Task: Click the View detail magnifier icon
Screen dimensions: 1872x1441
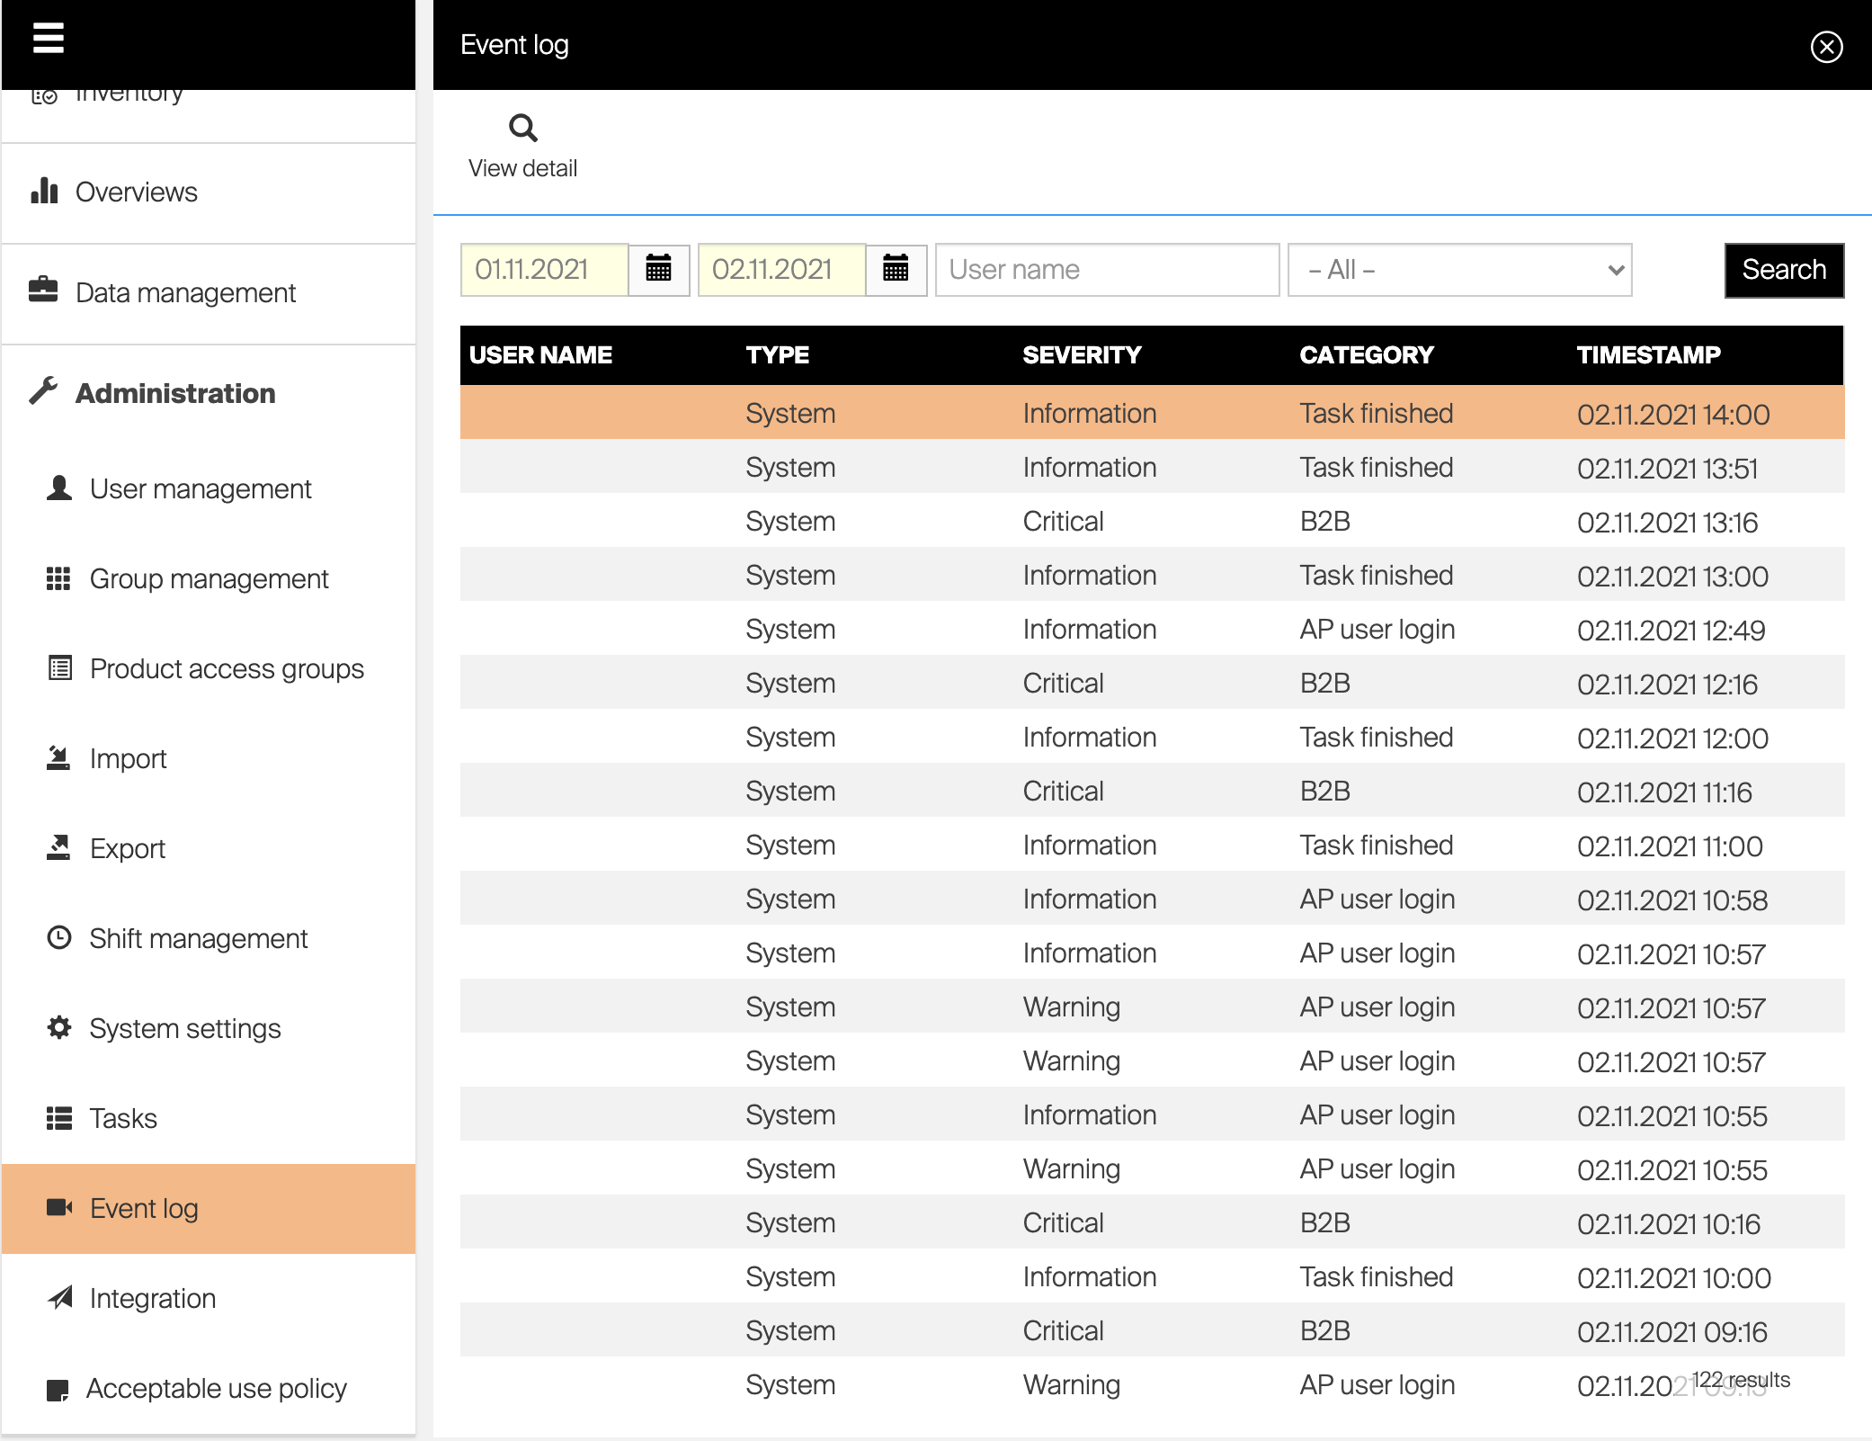Action: [522, 129]
